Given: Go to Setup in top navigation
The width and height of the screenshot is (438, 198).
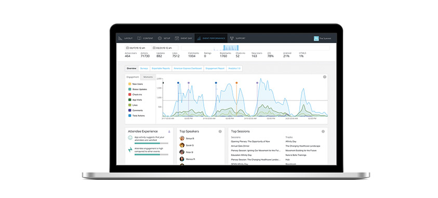Looking at the screenshot, I should coord(167,38).
